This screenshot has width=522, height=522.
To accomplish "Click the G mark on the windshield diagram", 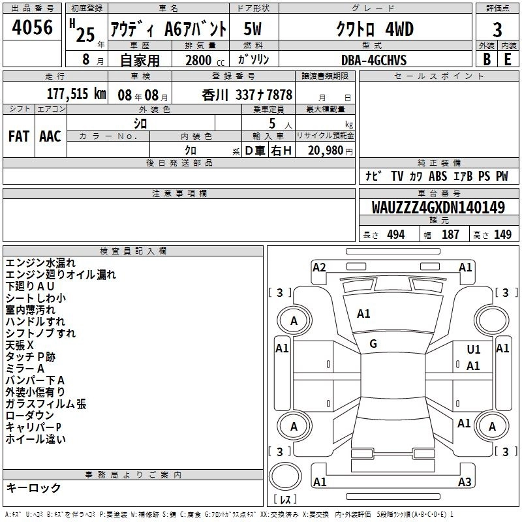I will (x=373, y=344).
